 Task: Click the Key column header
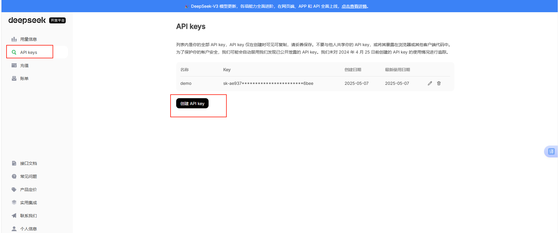point(227,70)
